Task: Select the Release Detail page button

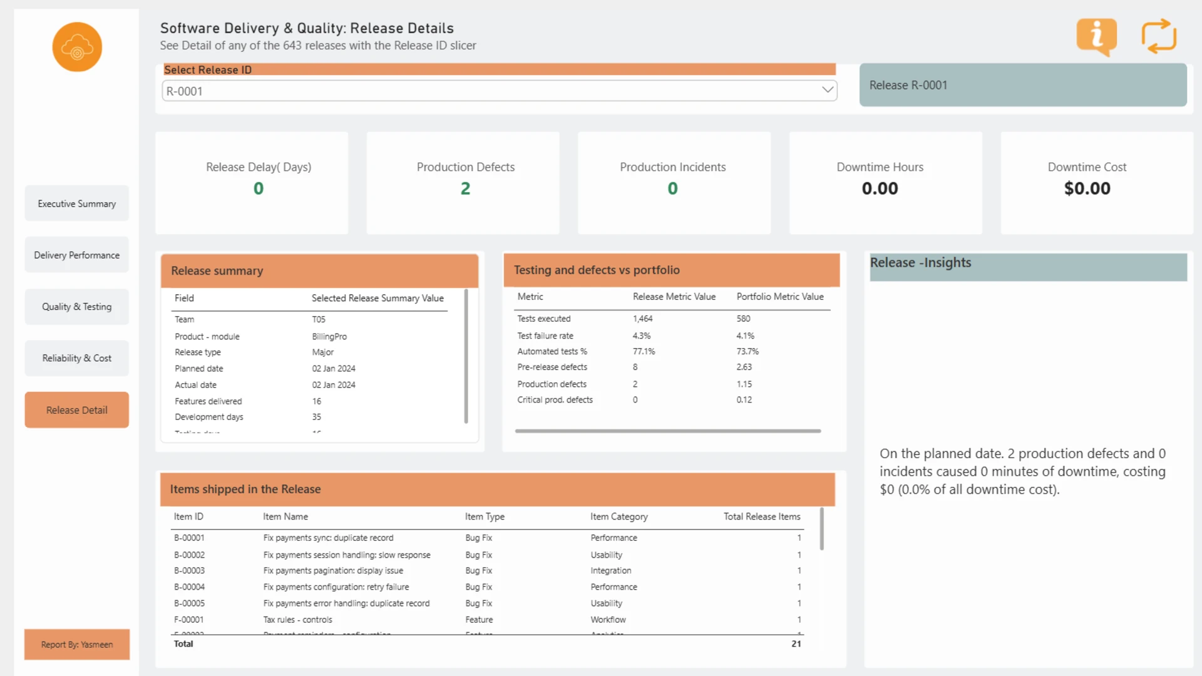Action: click(x=77, y=410)
